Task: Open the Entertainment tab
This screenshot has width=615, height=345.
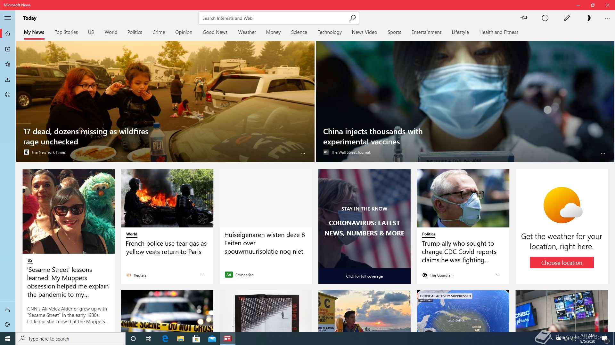Action: point(426,32)
